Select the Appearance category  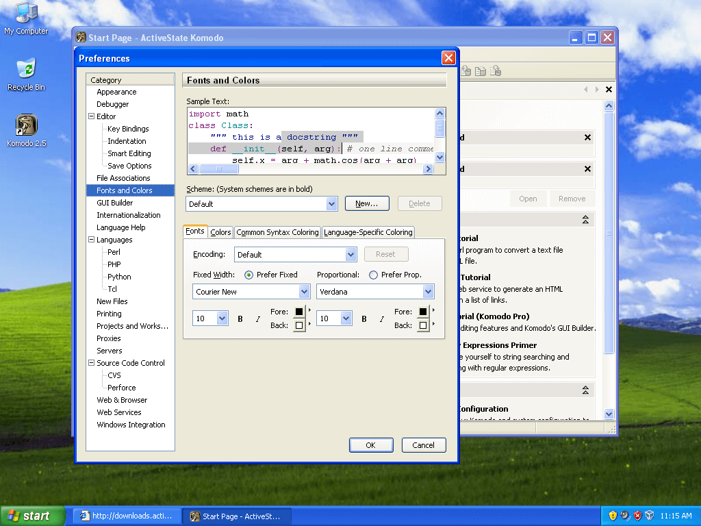tap(116, 92)
